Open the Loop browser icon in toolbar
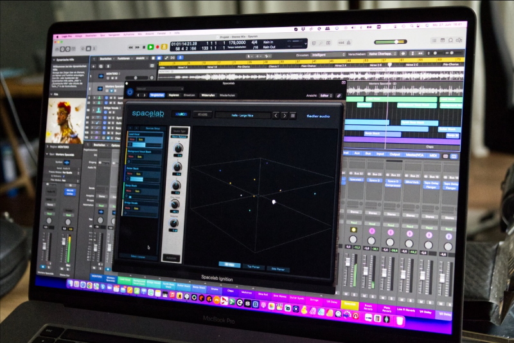Screen dimensions: 514x343 [451, 40]
